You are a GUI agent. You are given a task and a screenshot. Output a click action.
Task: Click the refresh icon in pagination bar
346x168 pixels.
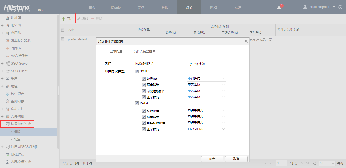coord(315,163)
